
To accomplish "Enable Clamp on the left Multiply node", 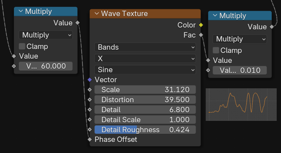I will tap(22, 46).
